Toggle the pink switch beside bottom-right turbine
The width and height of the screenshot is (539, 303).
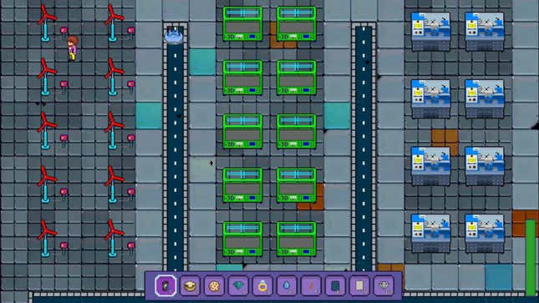[131, 247]
